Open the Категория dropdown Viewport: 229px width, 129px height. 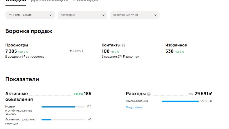pos(82,15)
